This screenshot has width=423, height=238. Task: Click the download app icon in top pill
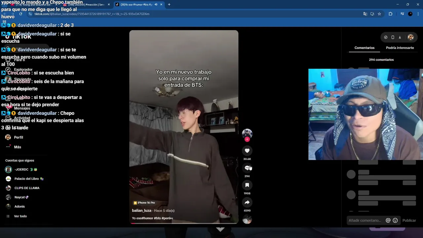(400, 37)
